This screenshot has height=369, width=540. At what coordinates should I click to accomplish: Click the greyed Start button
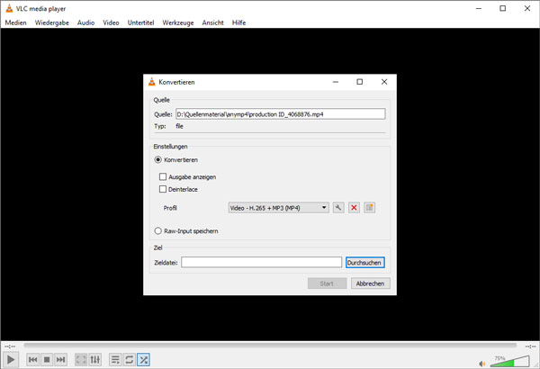point(327,283)
